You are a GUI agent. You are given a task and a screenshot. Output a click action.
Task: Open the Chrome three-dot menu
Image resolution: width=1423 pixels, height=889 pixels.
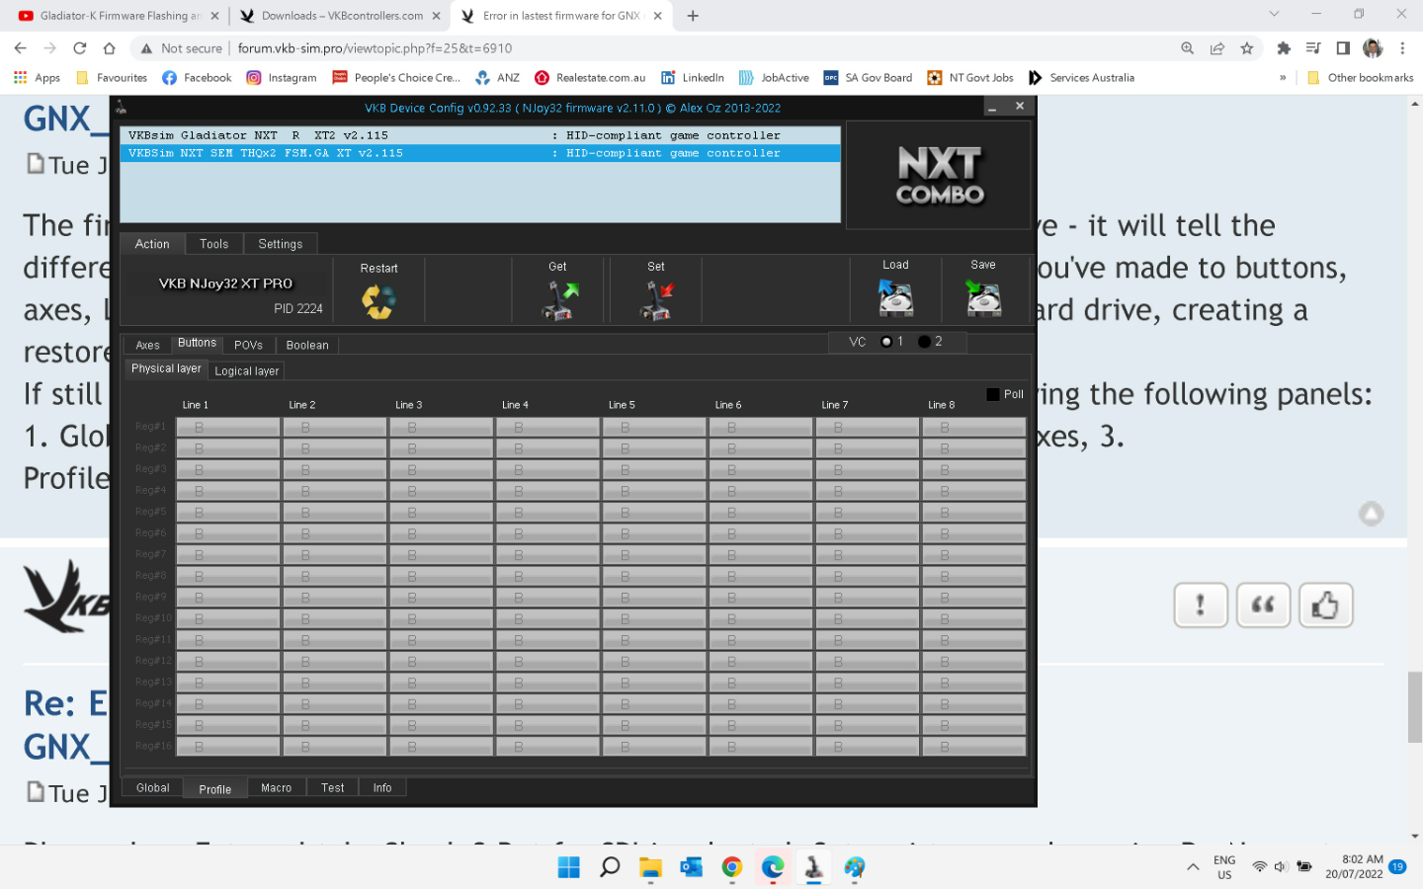(x=1402, y=47)
